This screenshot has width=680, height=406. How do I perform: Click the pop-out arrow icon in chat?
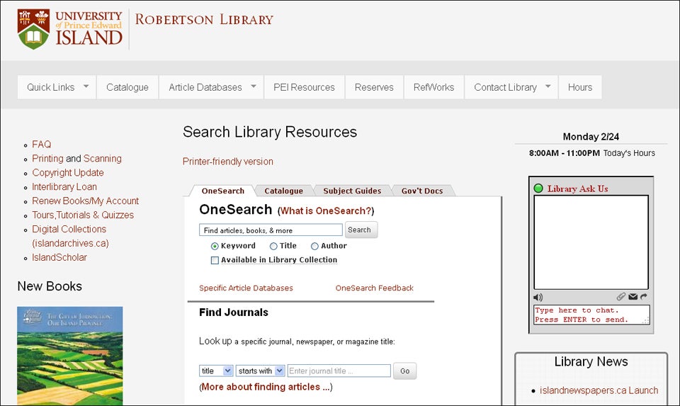tap(644, 297)
